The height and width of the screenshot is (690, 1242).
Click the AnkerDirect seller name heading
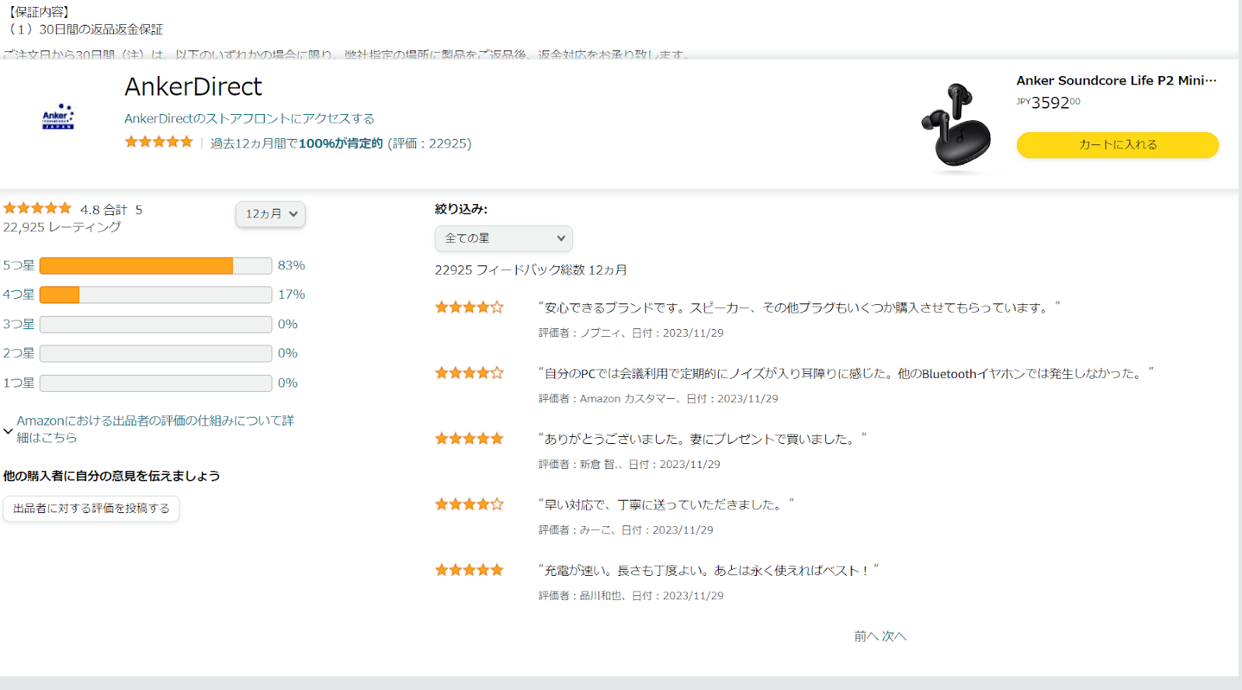click(193, 87)
